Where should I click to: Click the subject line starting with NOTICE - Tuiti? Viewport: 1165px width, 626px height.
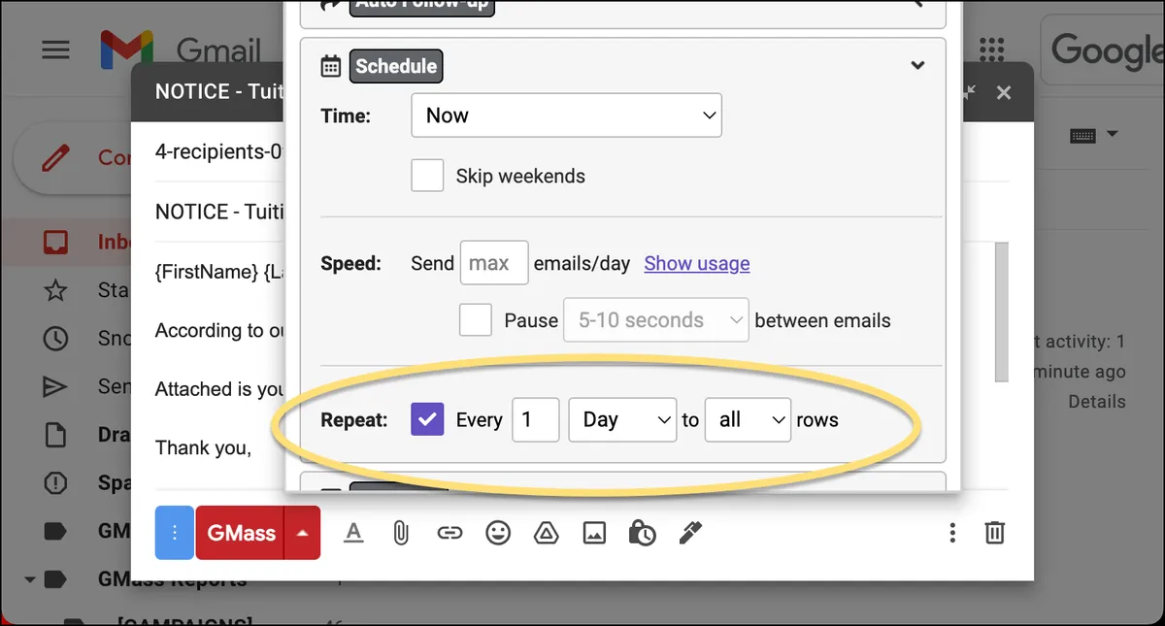(x=219, y=212)
